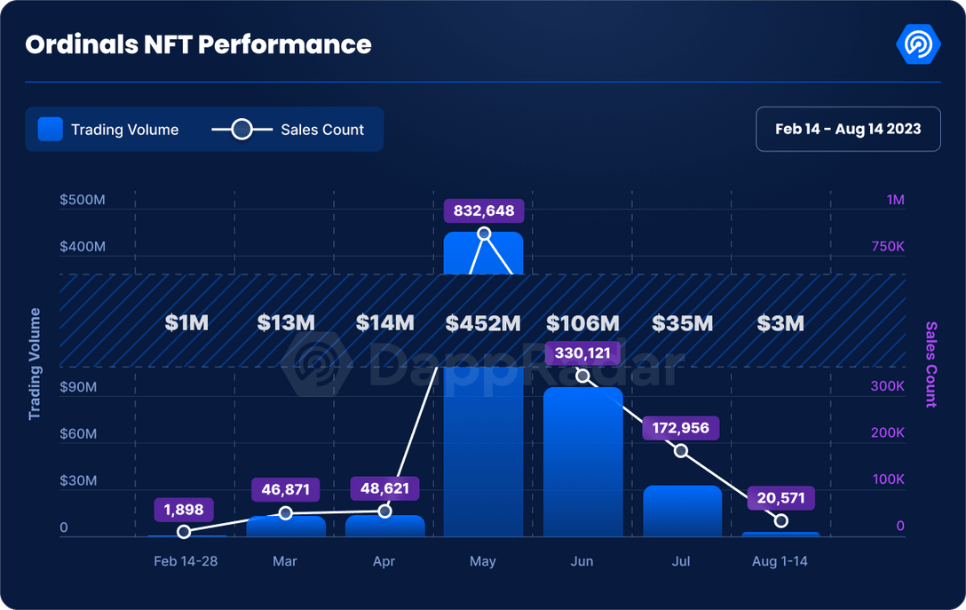The width and height of the screenshot is (966, 610).
Task: Select the May axis label
Action: click(x=483, y=561)
